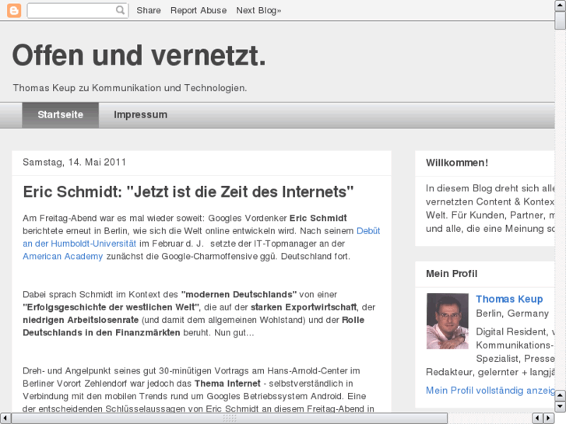Open Mein Profil vollständig anzeigen link

490,391
